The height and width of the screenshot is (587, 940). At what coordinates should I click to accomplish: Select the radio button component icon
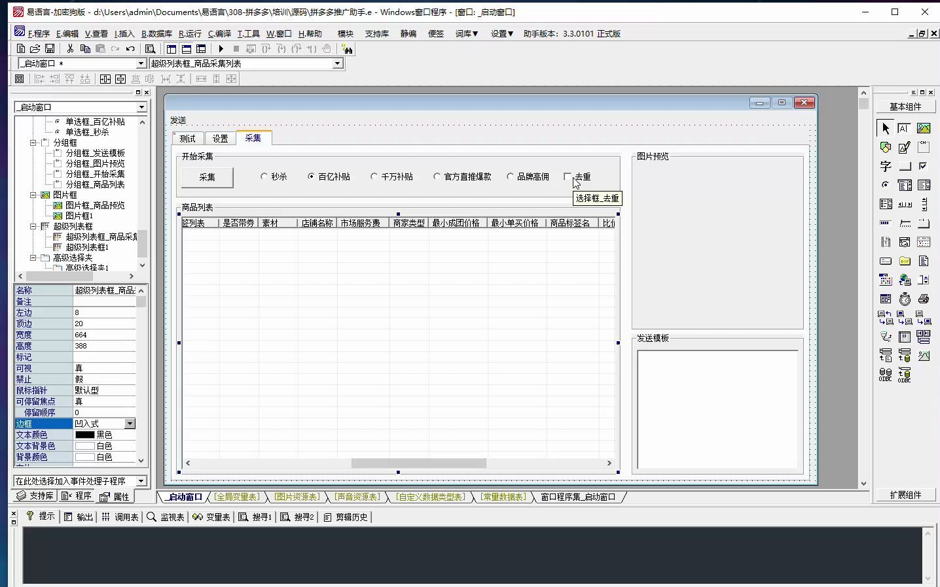pyautogui.click(x=886, y=185)
